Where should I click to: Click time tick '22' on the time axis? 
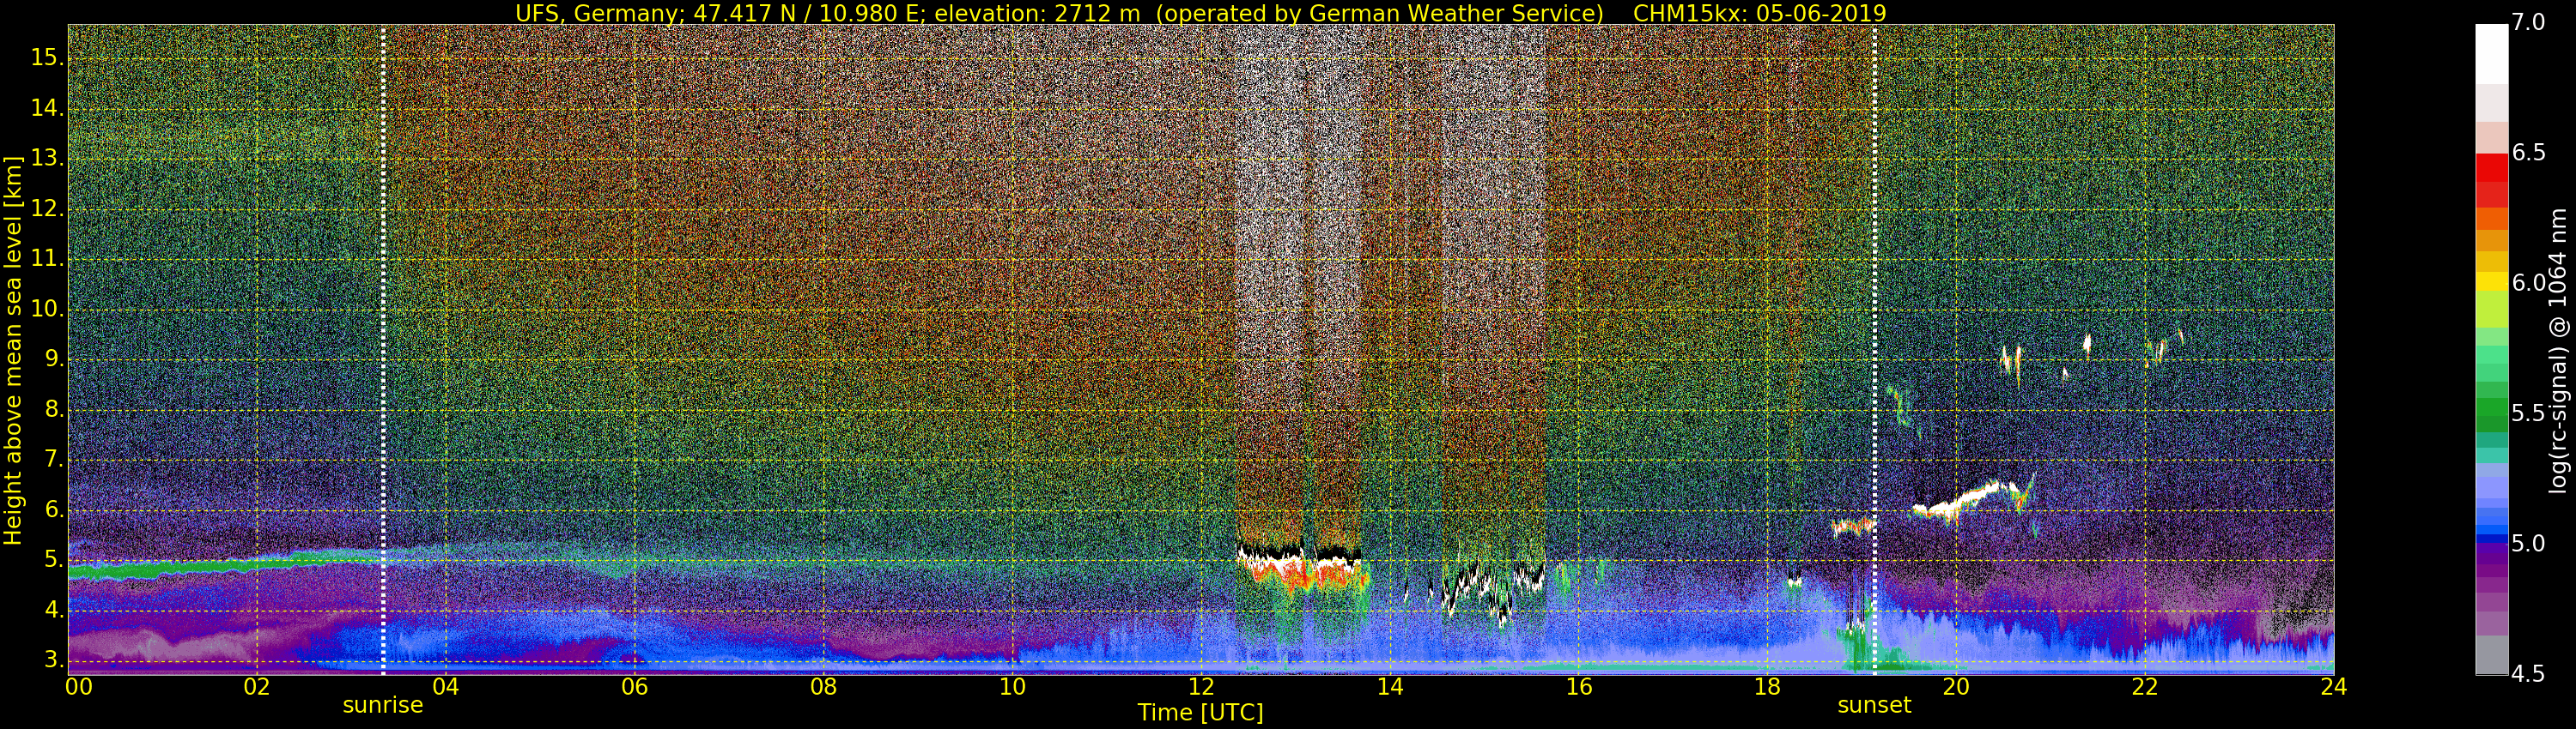(2145, 687)
